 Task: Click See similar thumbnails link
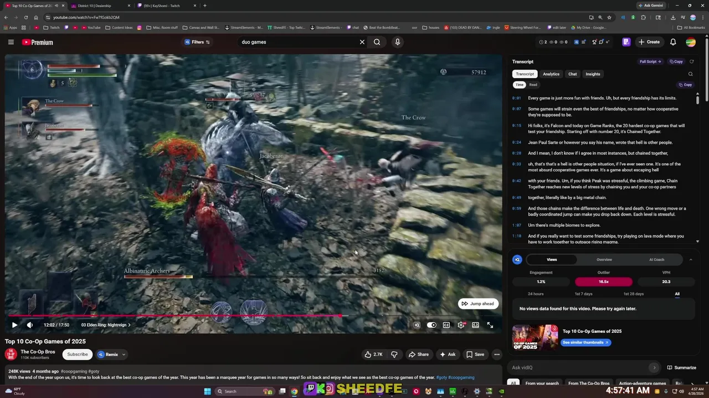tap(585, 342)
